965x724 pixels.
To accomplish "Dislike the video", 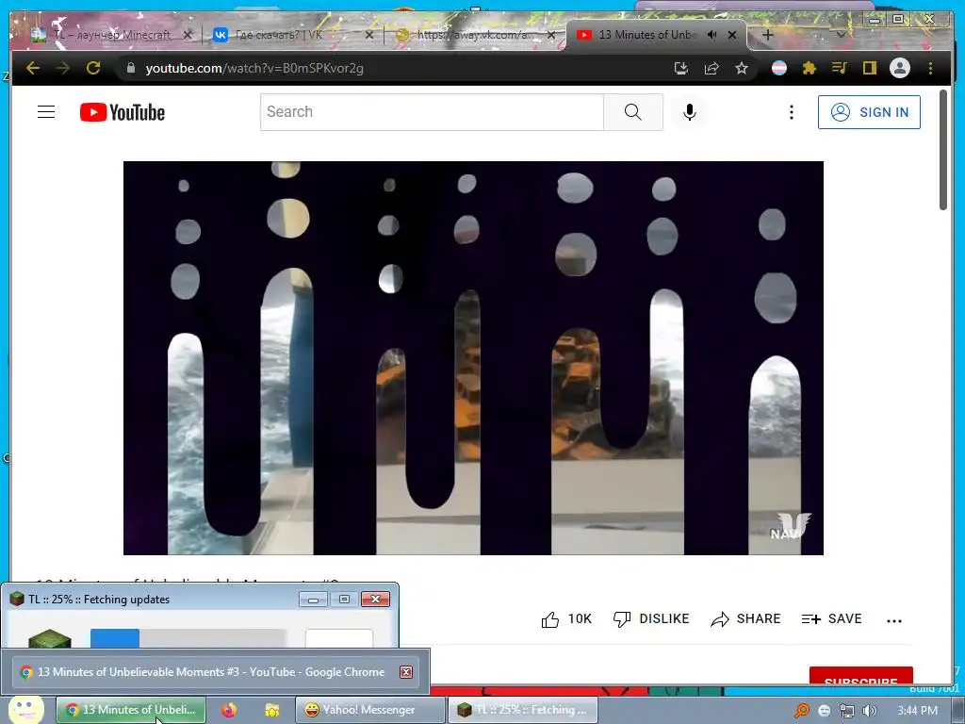I will click(x=651, y=618).
